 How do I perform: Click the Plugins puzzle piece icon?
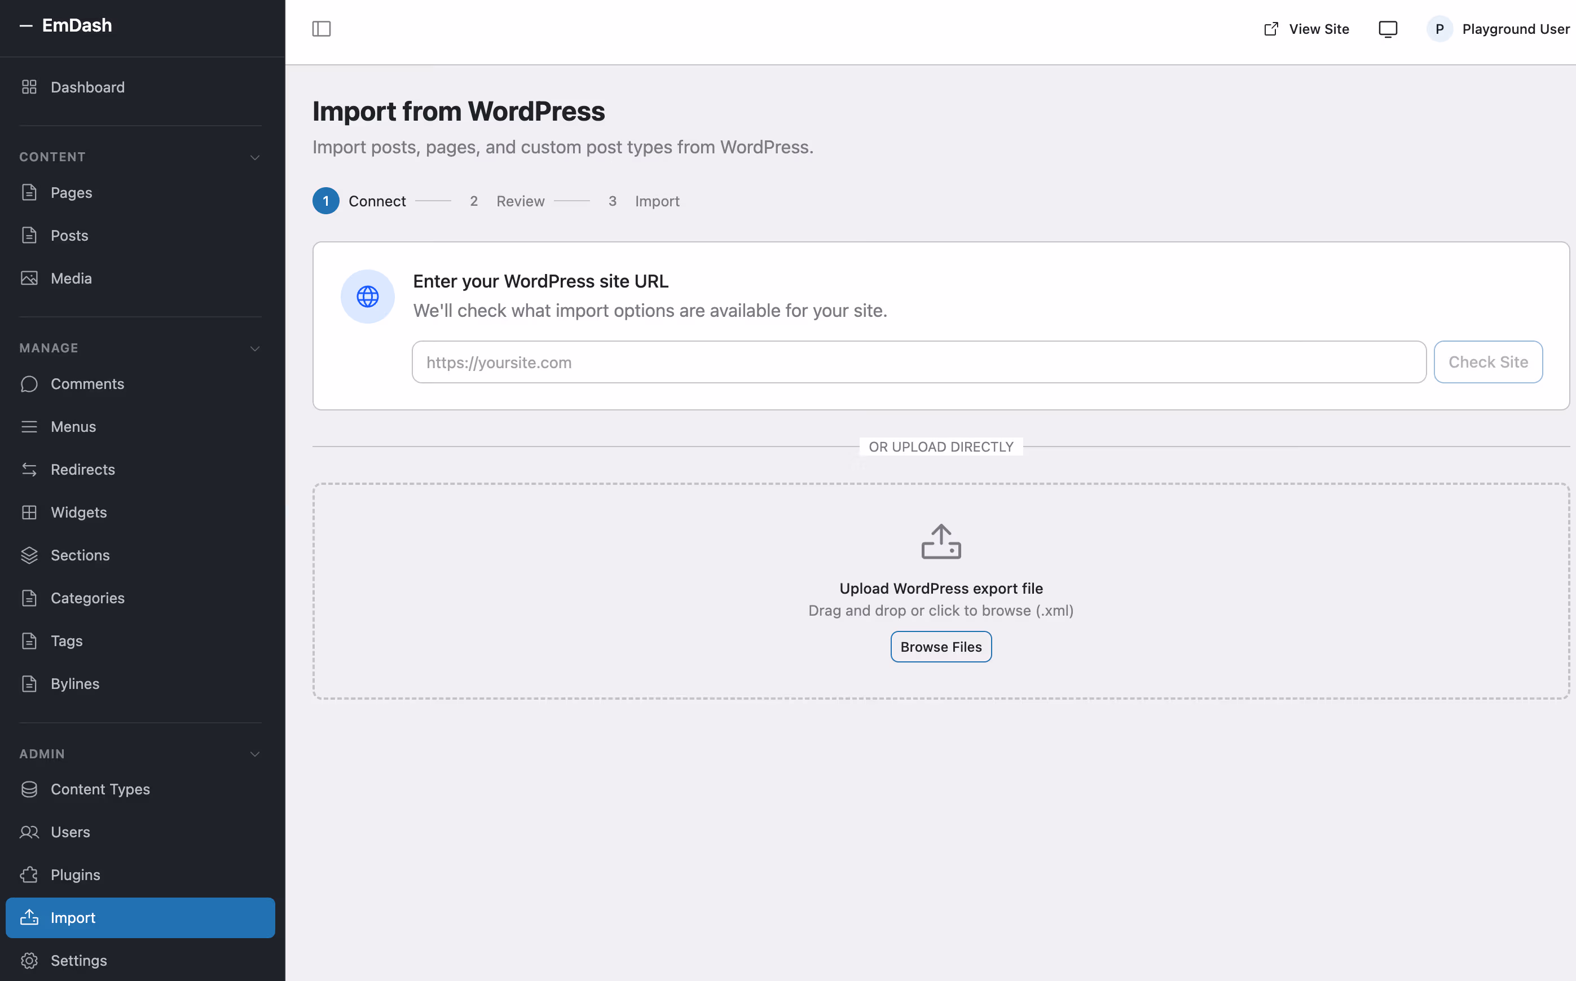pos(29,875)
